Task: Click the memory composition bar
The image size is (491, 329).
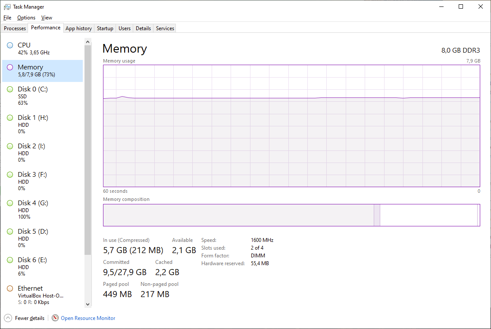Action: coord(291,215)
